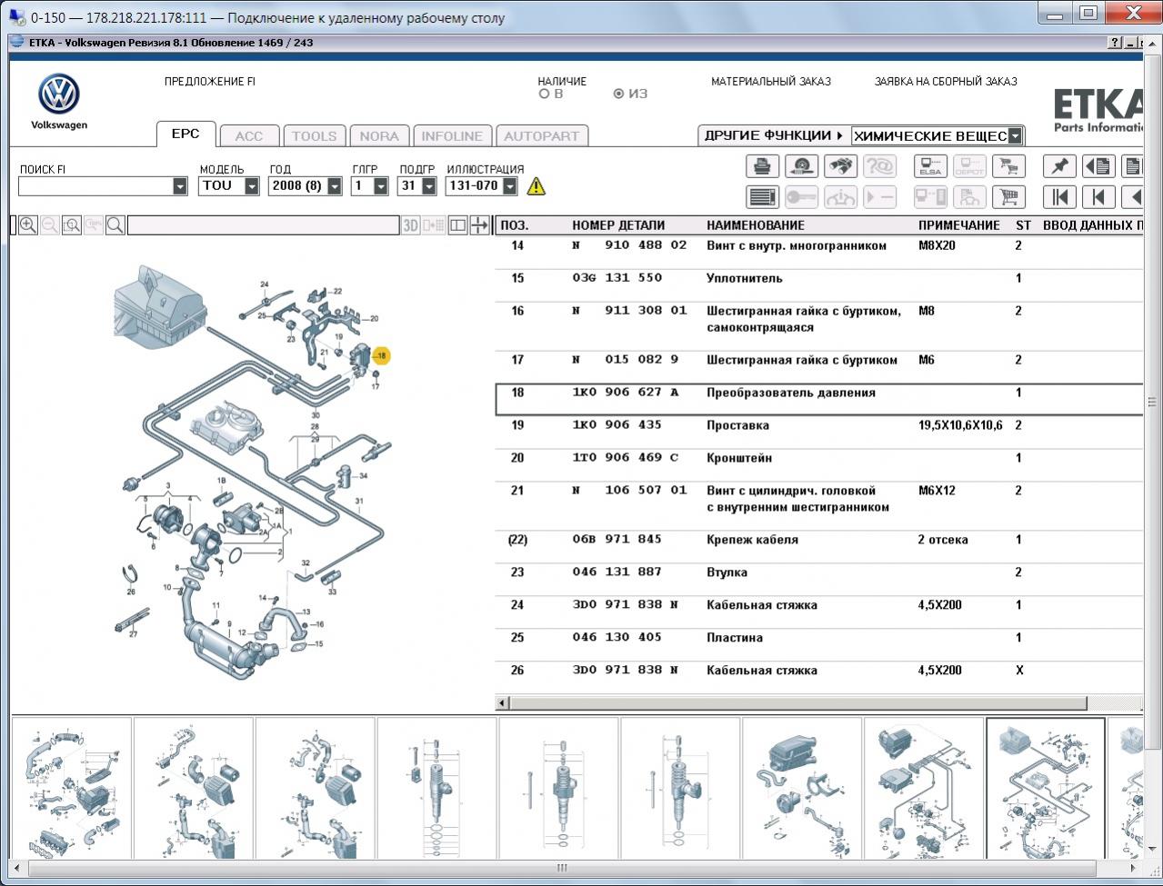The image size is (1163, 886).
Task: Click ЗАЯВКА НА СБОРНЫЙ ЗАКАЗ
Action: [946, 81]
